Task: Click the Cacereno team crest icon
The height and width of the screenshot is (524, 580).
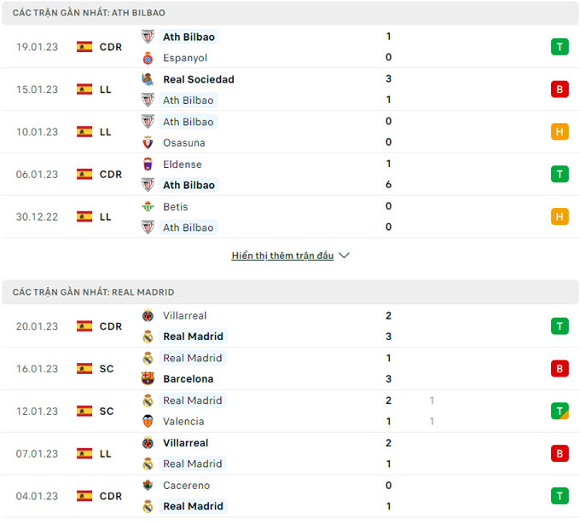Action: pyautogui.click(x=148, y=486)
